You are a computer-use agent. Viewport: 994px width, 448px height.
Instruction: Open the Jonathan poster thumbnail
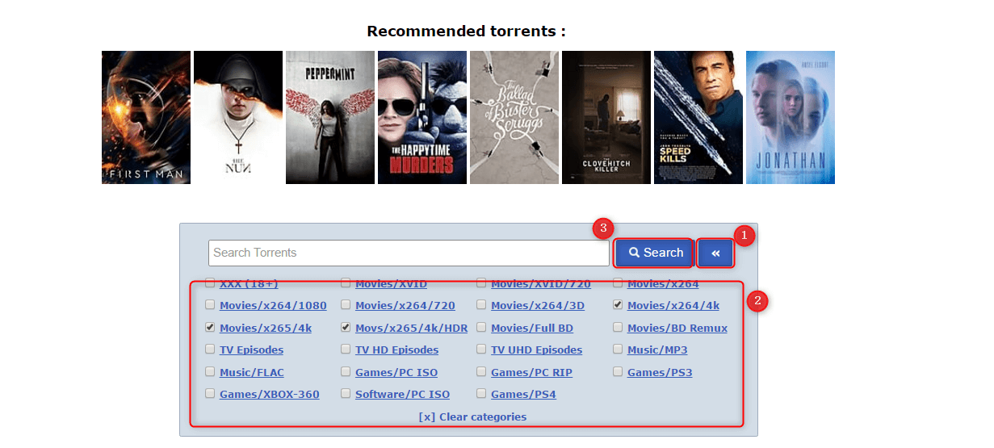pyautogui.click(x=791, y=117)
